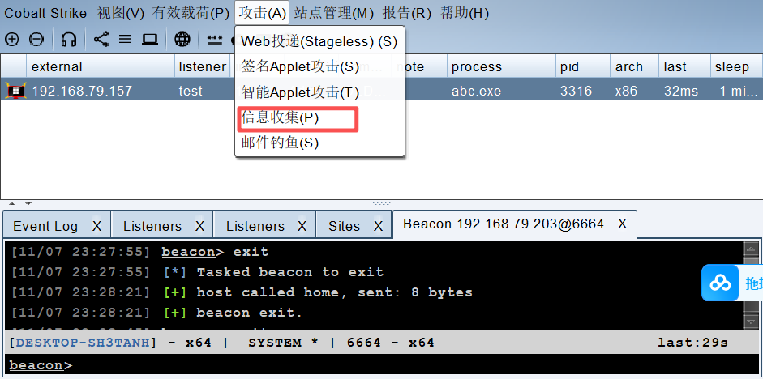Image resolution: width=763 pixels, height=379 pixels.
Task: Close the Beacon 192.168.79.203@6664 tab
Action: pos(623,224)
